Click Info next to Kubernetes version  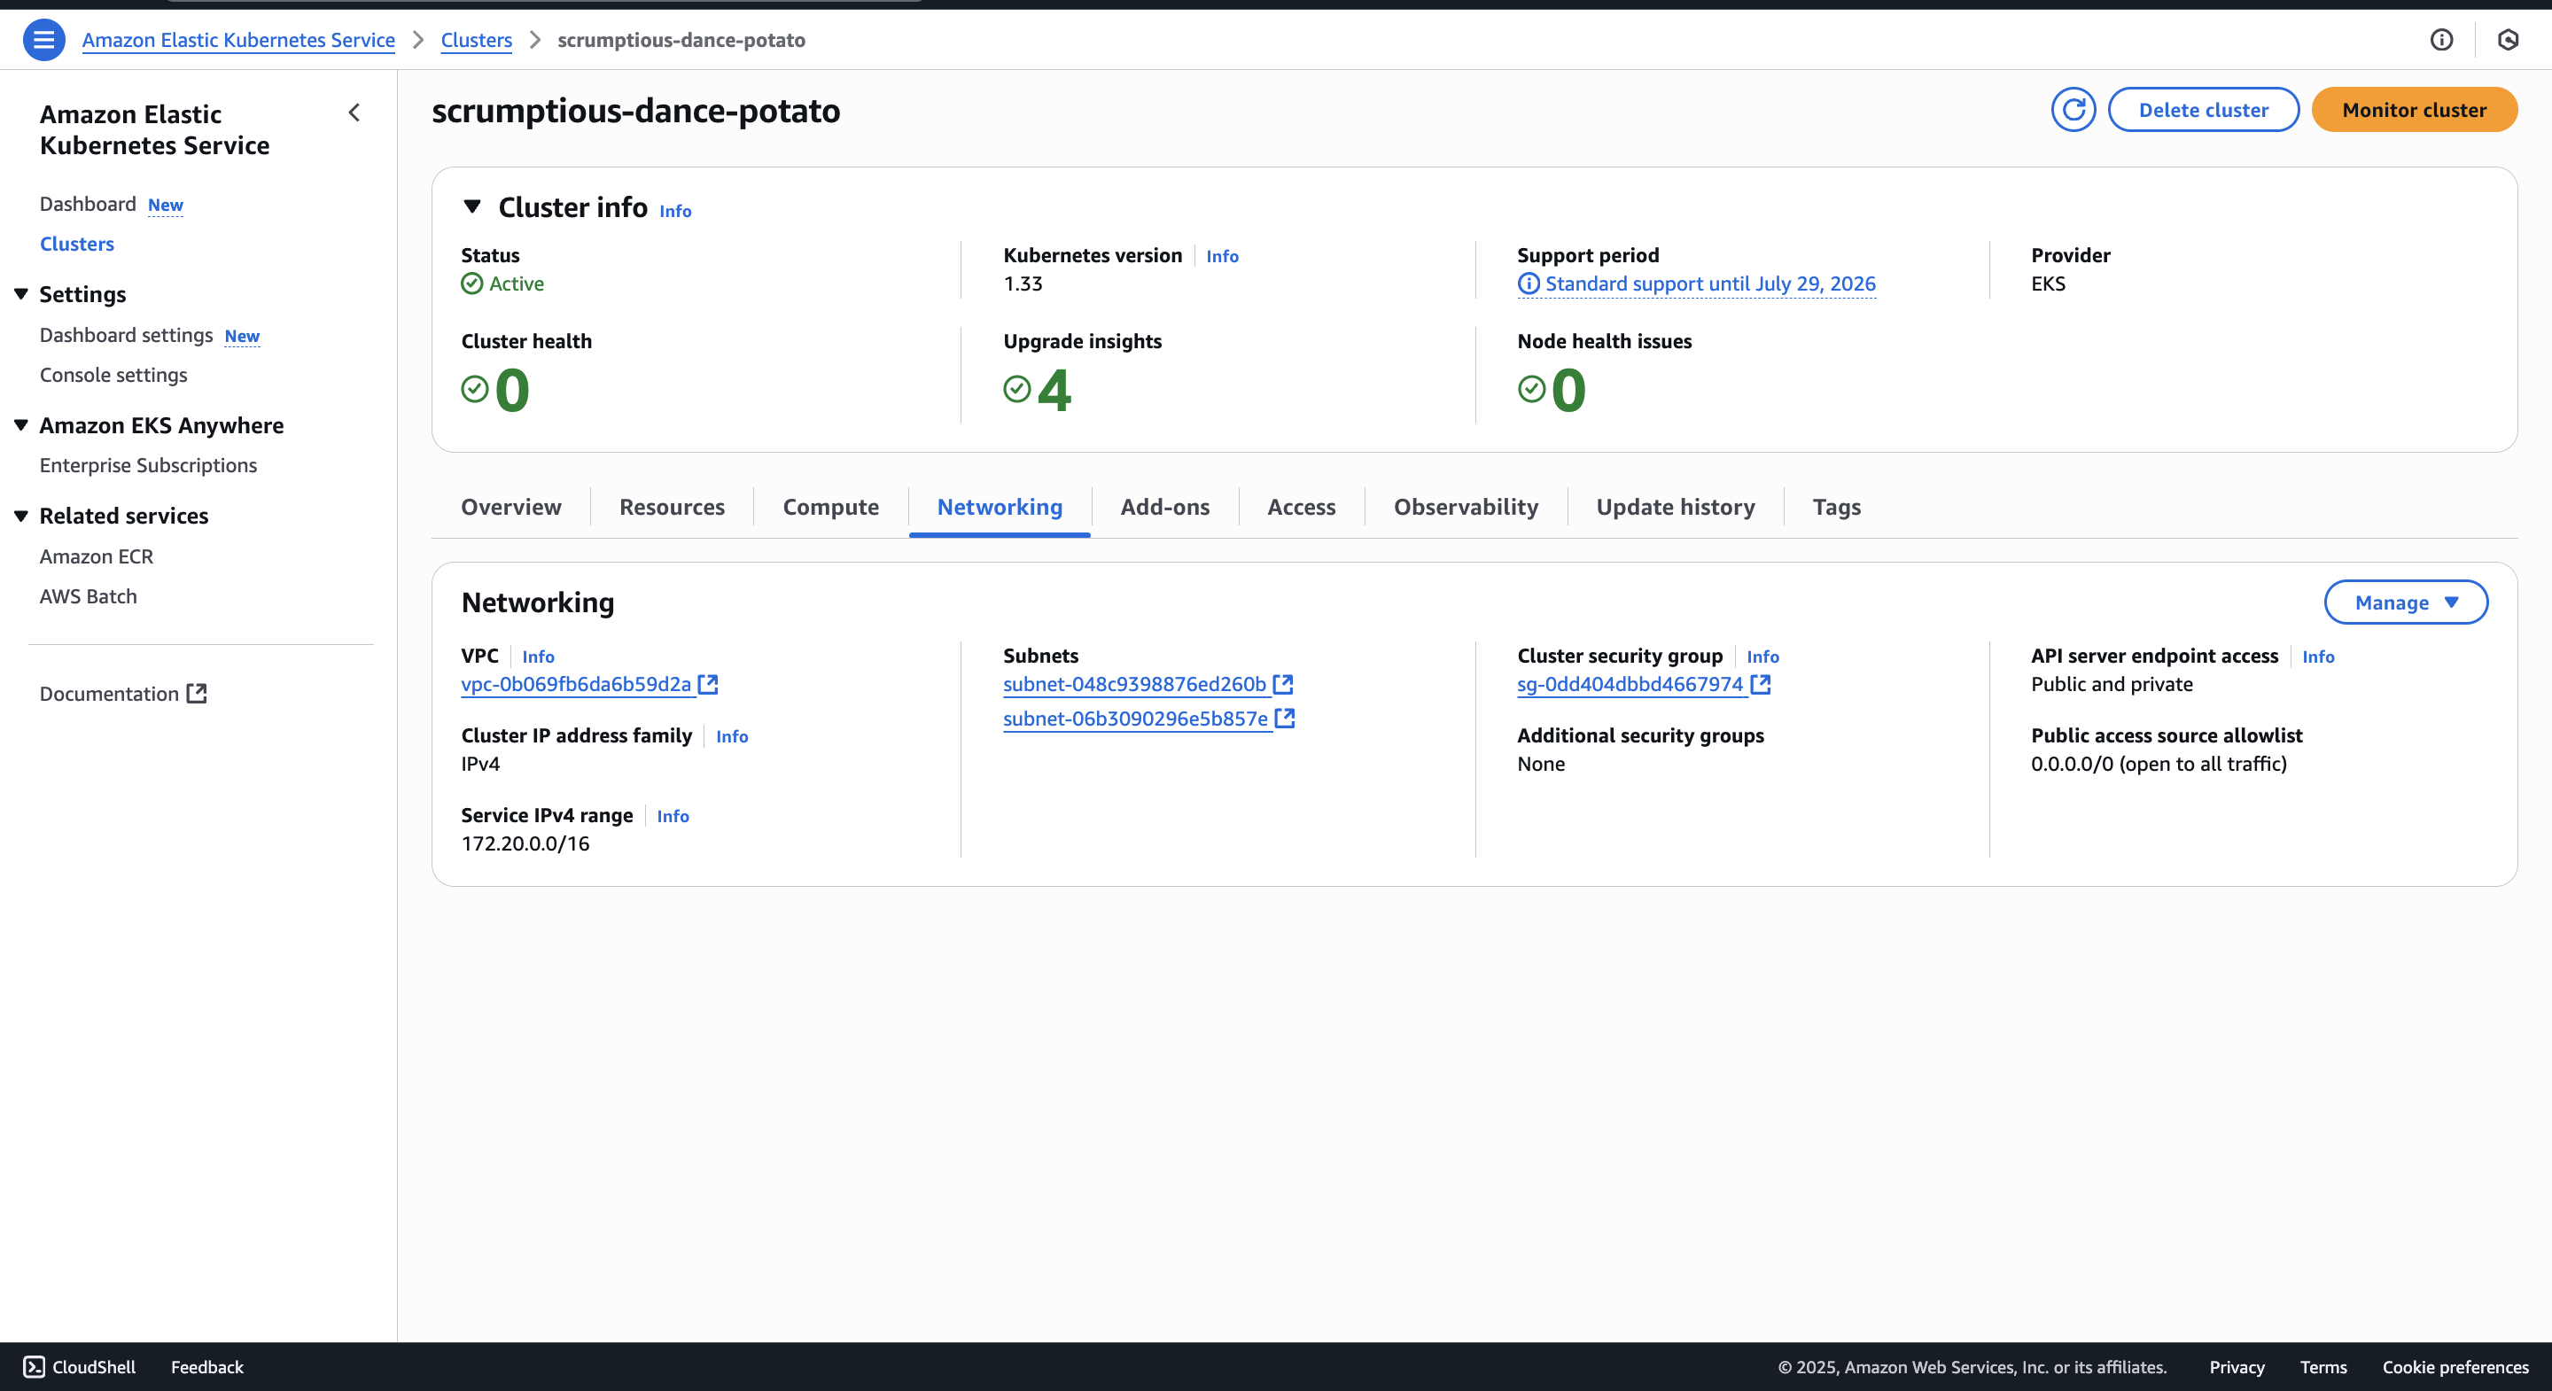tap(1223, 256)
